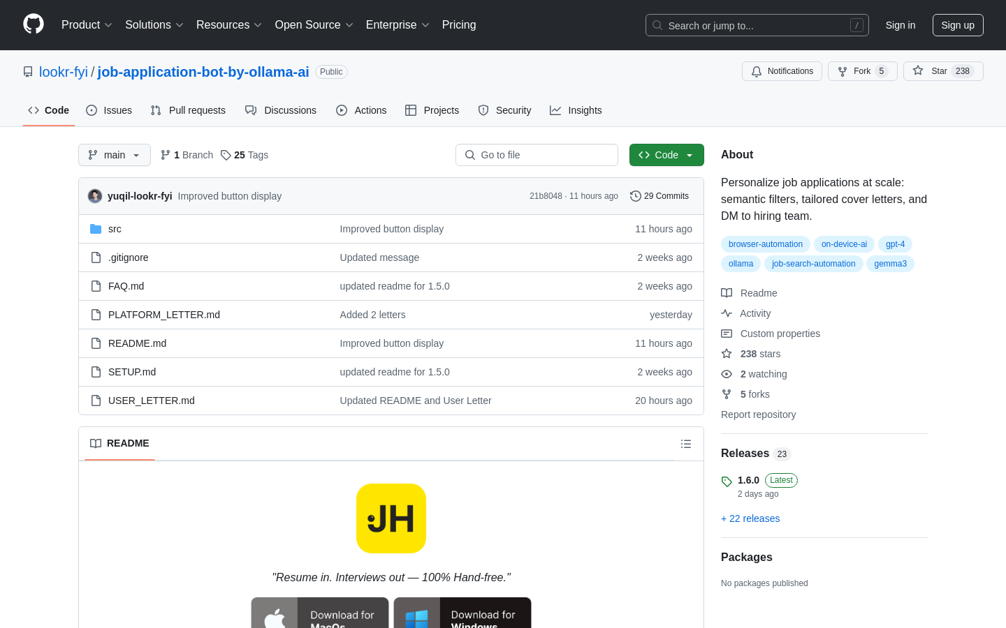Select the README tab in file viewer

point(119,444)
